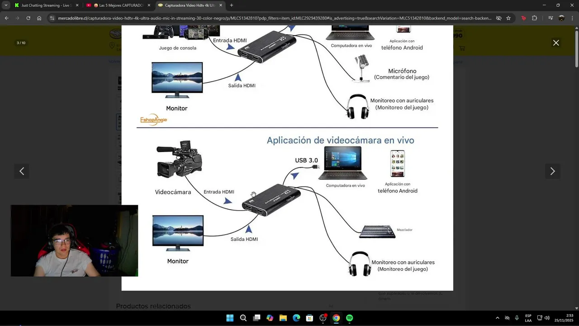
Task: Launch Copilot from taskbar
Action: coord(270,318)
